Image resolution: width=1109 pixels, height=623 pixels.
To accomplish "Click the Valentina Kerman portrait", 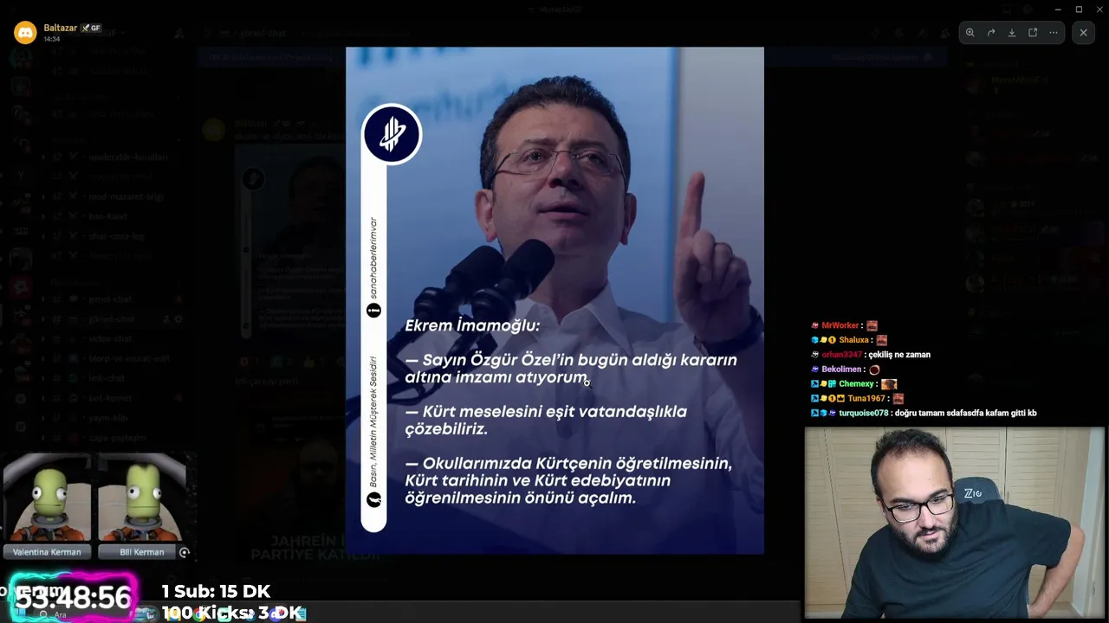I will point(47,499).
